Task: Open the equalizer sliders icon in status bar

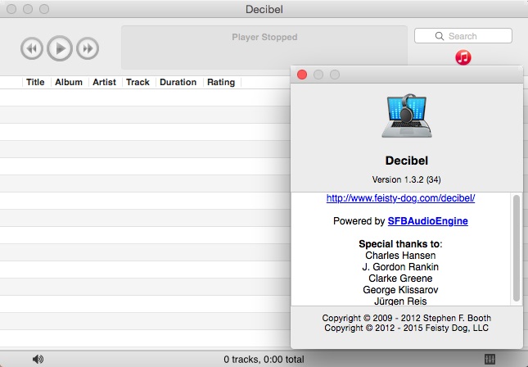Action: 490,360
